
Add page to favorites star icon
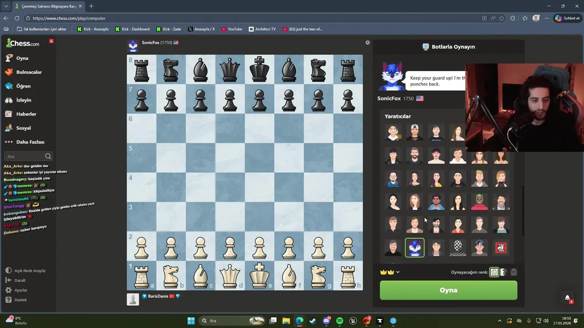[x=501, y=18]
